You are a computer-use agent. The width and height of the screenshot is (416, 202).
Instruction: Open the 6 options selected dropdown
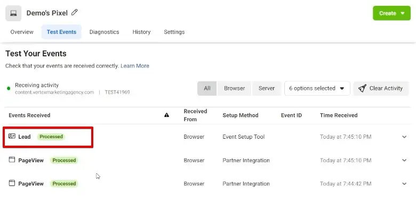(317, 88)
